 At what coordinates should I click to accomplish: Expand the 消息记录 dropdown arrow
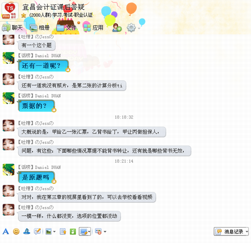coord(247,231)
